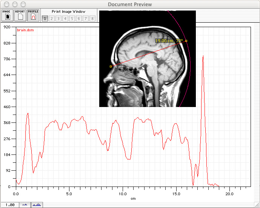Viewport: 260px width, 208px height.
Task: Select the PROFILE view icon
Action: click(x=33, y=15)
